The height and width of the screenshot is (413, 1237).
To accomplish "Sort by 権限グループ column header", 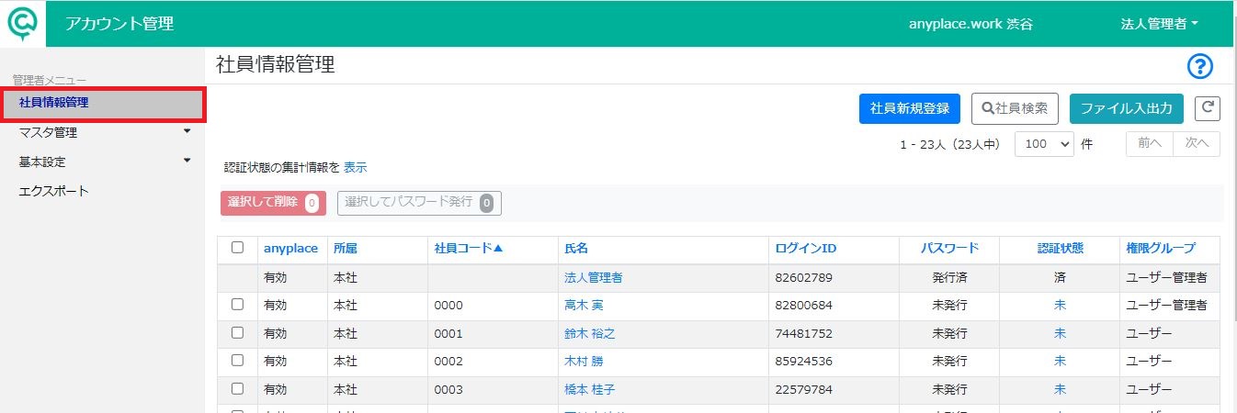I will click(1162, 249).
